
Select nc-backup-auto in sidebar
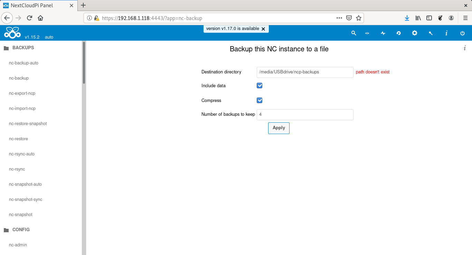(23, 63)
